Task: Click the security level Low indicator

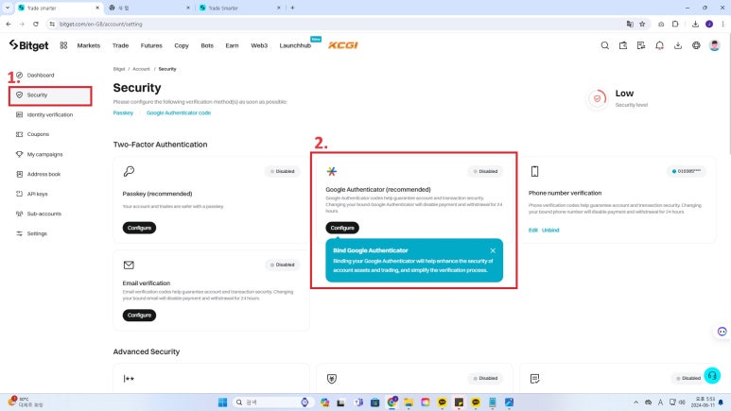Action: point(618,98)
